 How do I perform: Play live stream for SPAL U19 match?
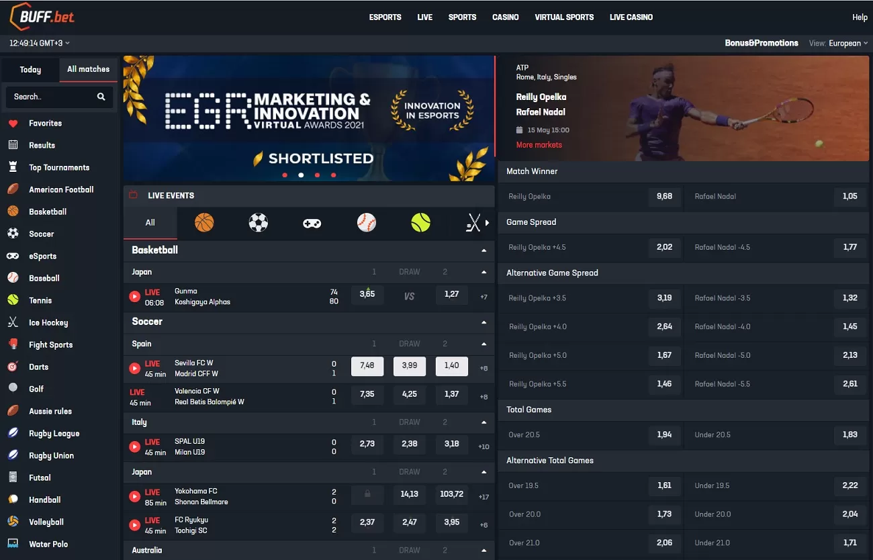pyautogui.click(x=134, y=447)
